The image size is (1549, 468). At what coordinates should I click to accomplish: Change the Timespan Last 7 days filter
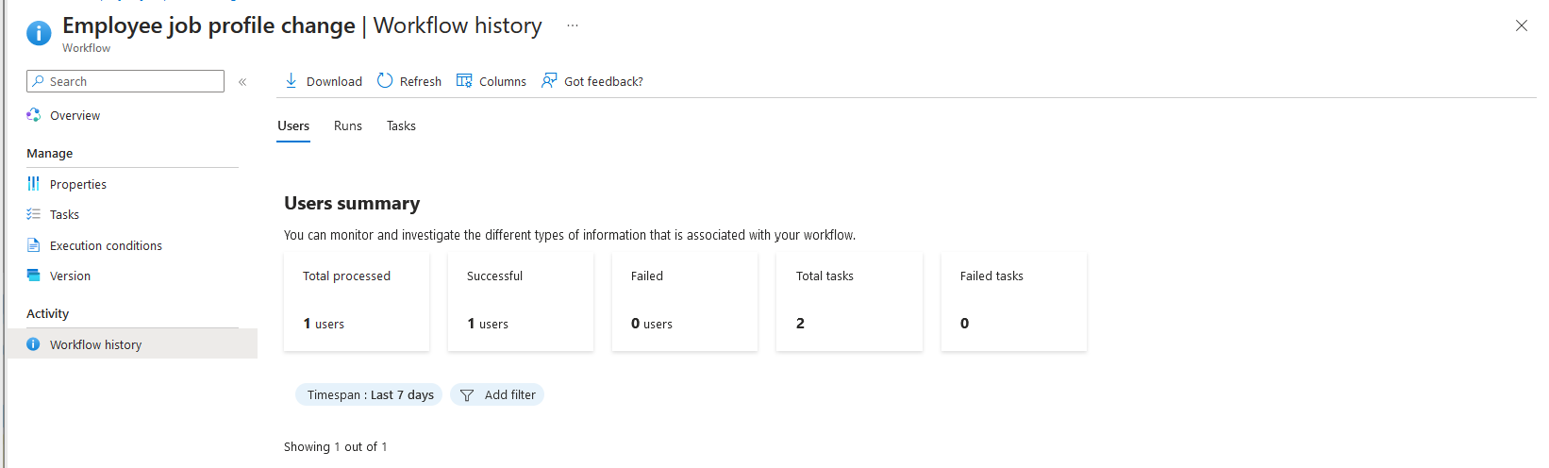[x=369, y=394]
